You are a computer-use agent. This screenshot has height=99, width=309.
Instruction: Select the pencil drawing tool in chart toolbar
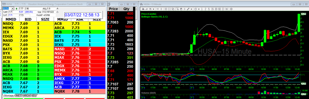(x=188, y=9)
